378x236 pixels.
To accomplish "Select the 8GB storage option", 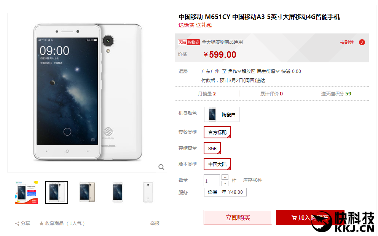I will click(212, 149).
